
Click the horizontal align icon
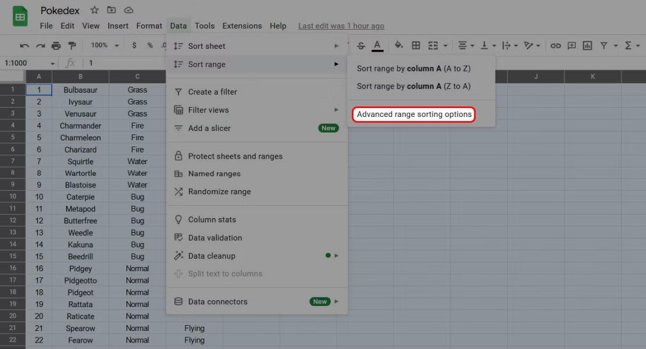point(463,45)
